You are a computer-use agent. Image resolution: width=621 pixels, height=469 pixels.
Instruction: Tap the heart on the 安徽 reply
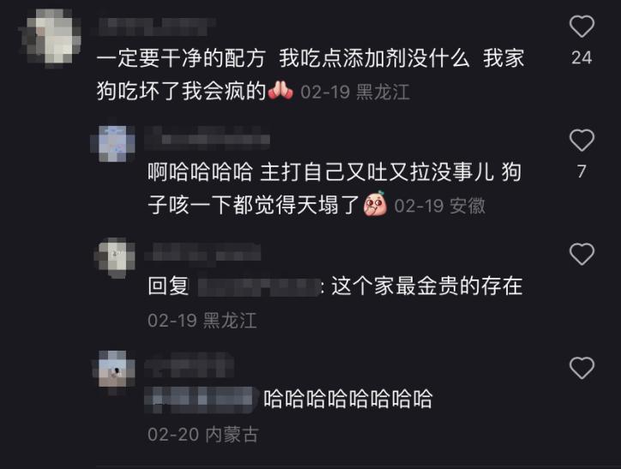pyautogui.click(x=582, y=140)
